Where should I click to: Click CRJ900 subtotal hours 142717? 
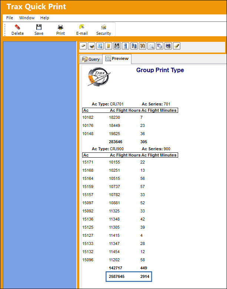pos(116,268)
